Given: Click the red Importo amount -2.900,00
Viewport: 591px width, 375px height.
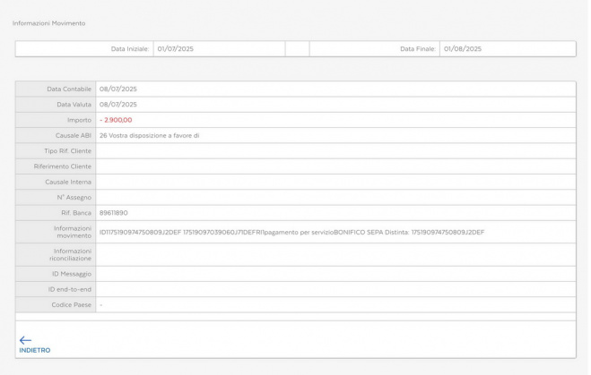Looking at the screenshot, I should (x=116, y=120).
